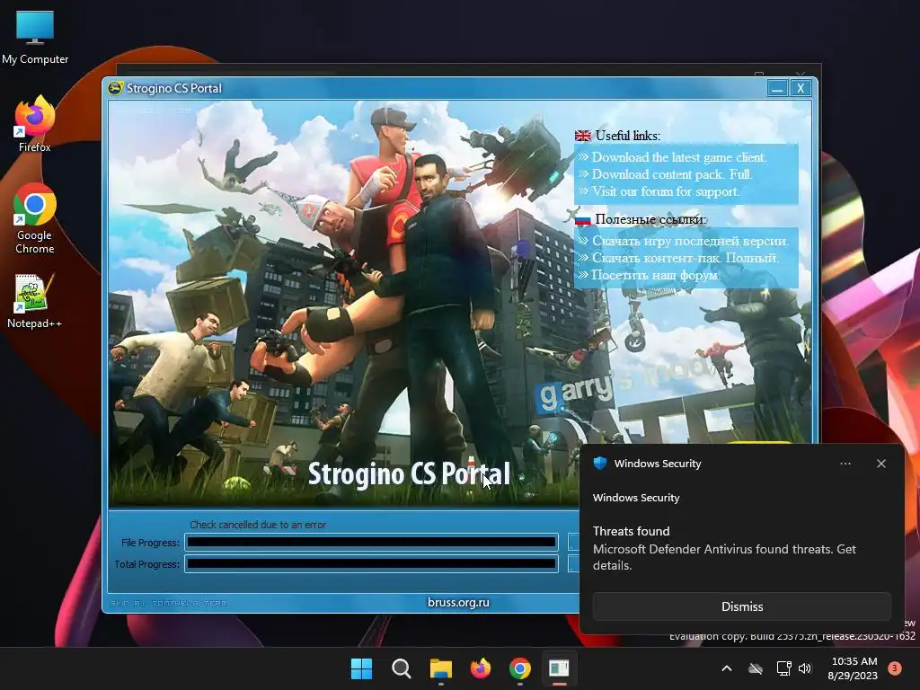Screen dimensions: 920x690
Task: Open the notification count badge
Action: (x=895, y=668)
